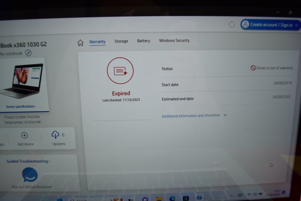Select the Warranty tab
The width and height of the screenshot is (301, 201).
[97, 42]
